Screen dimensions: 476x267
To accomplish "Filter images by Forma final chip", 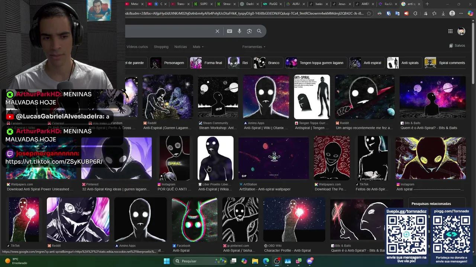I will coord(207,63).
